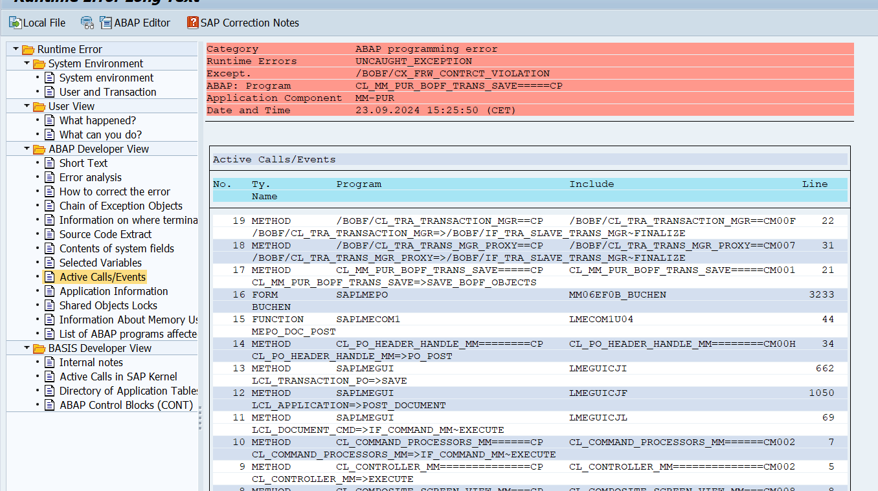Open Internal notes
Image resolution: width=878 pixels, height=491 pixels.
tap(91, 363)
